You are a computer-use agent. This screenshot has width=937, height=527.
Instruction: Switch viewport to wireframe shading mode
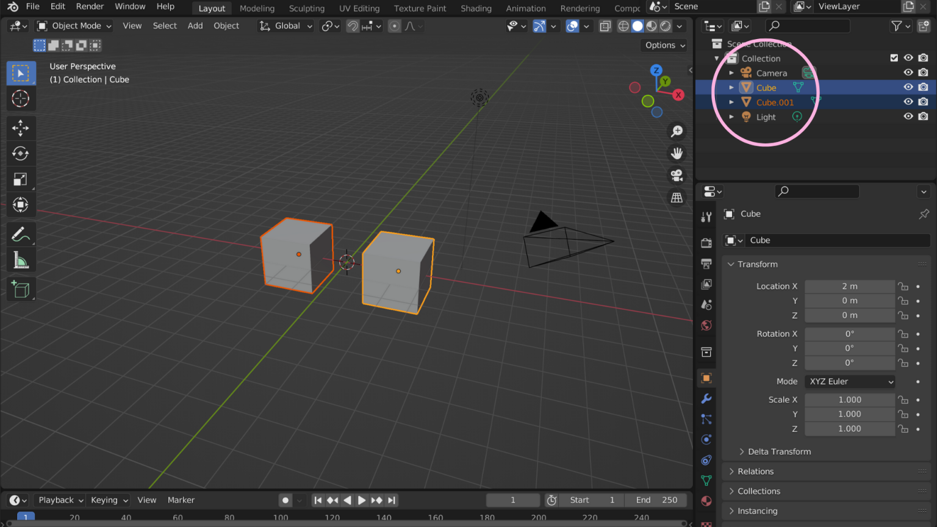(x=623, y=26)
